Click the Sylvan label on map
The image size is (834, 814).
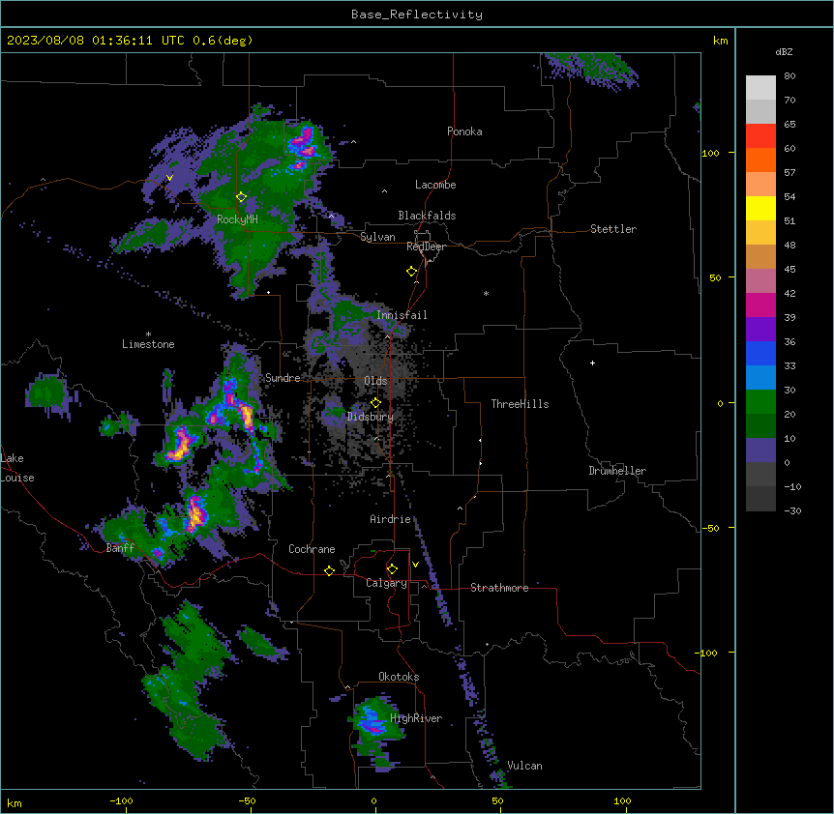click(x=377, y=237)
